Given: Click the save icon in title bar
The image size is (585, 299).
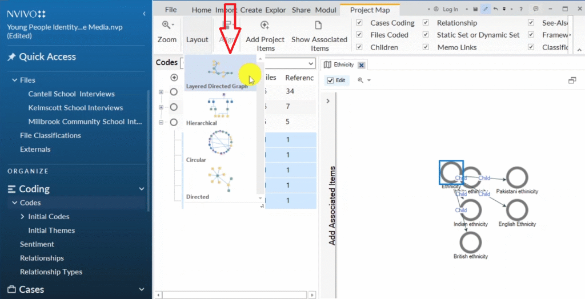Looking at the screenshot, I should click(x=475, y=9).
